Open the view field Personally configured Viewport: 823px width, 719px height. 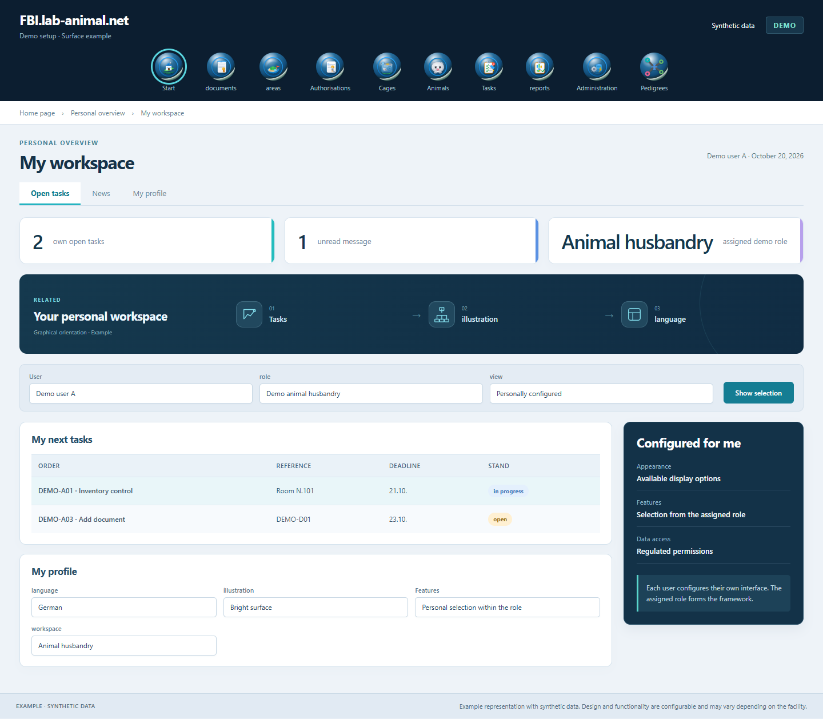(601, 394)
